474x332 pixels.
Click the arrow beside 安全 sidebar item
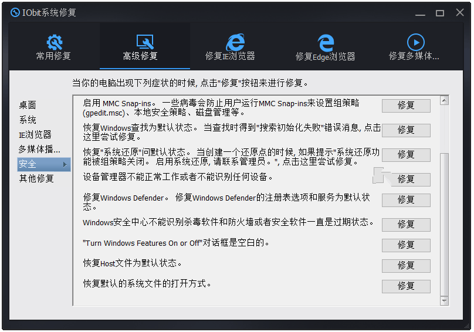pyautogui.click(x=65, y=164)
